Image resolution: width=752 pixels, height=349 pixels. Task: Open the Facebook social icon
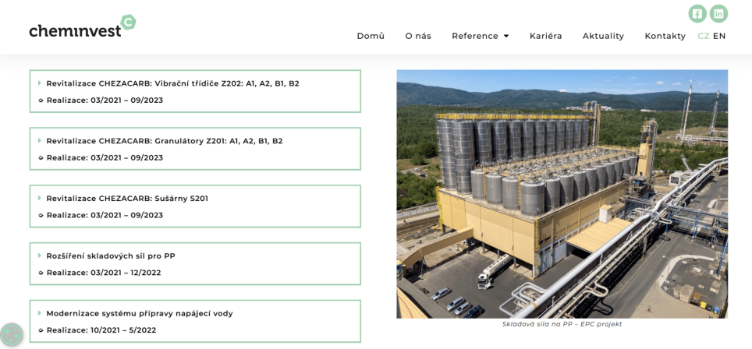pyautogui.click(x=697, y=13)
